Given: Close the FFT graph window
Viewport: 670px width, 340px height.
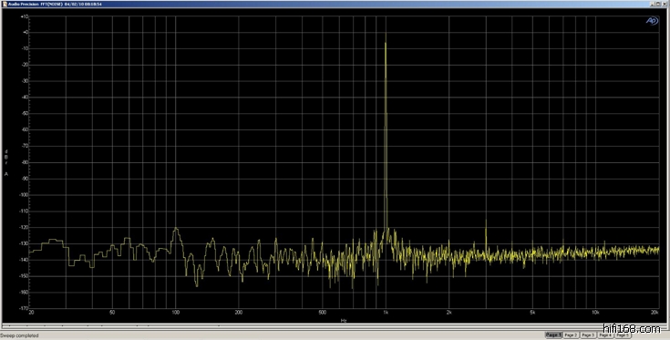Looking at the screenshot, I should (664, 5).
